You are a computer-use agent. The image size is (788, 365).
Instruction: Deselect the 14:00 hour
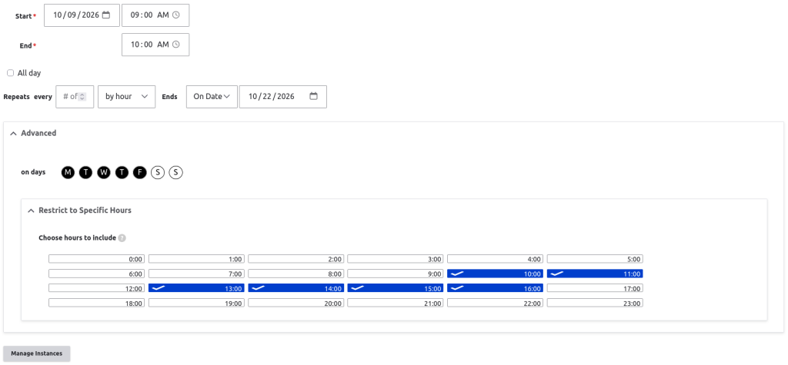(x=296, y=288)
